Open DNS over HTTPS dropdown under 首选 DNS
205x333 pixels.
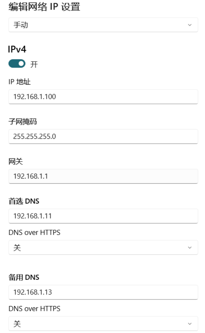(x=103, y=247)
